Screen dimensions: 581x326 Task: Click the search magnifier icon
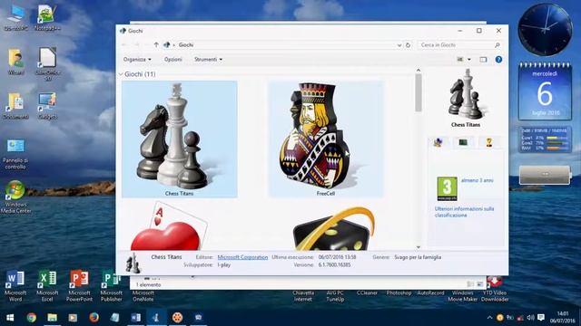click(x=497, y=44)
